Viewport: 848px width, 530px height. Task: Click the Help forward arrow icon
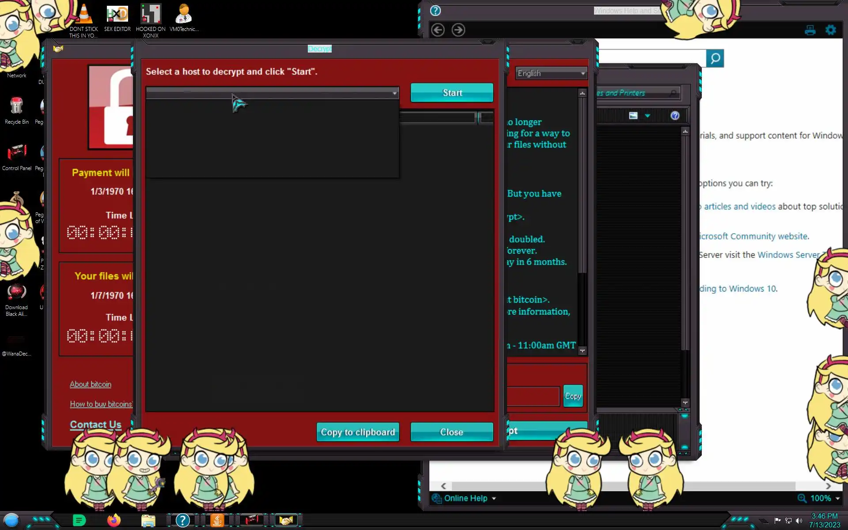click(x=458, y=30)
